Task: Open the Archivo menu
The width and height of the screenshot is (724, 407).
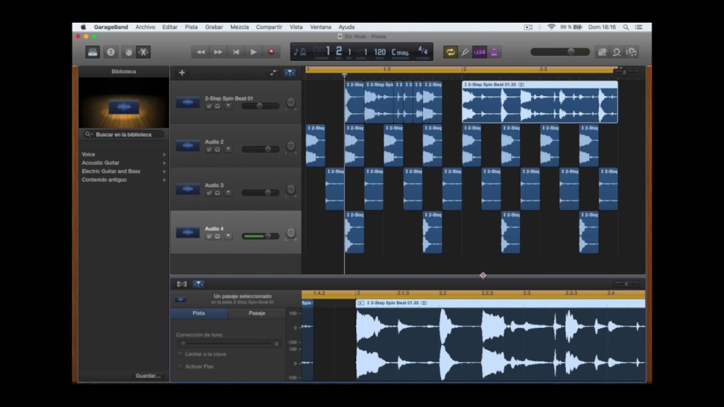Action: point(145,27)
